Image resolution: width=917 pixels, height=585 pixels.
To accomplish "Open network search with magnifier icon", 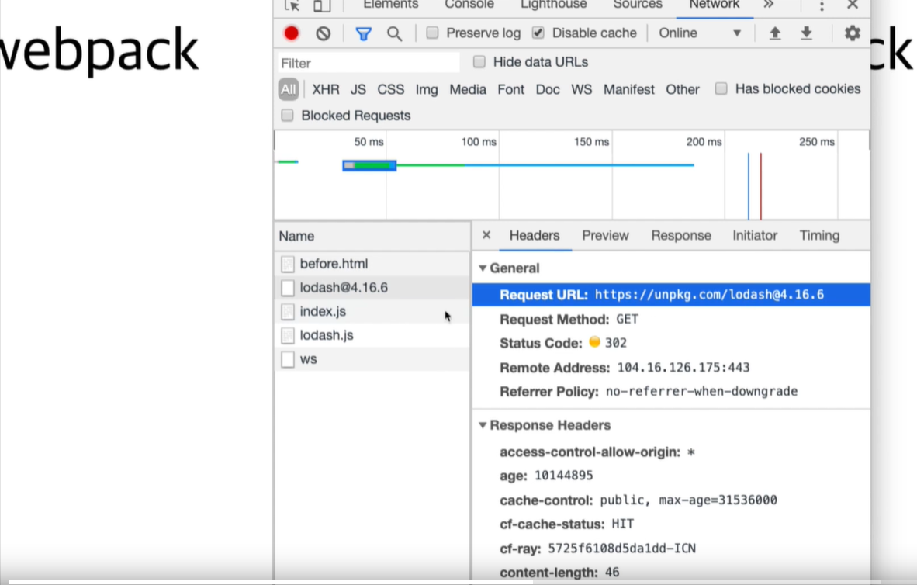I will click(x=394, y=33).
